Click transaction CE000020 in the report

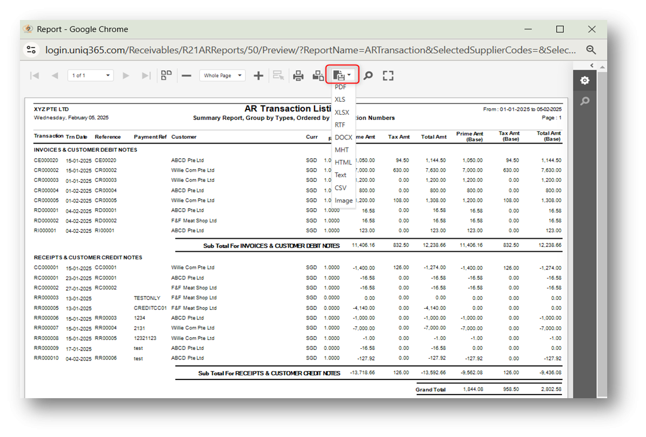coord(46,160)
